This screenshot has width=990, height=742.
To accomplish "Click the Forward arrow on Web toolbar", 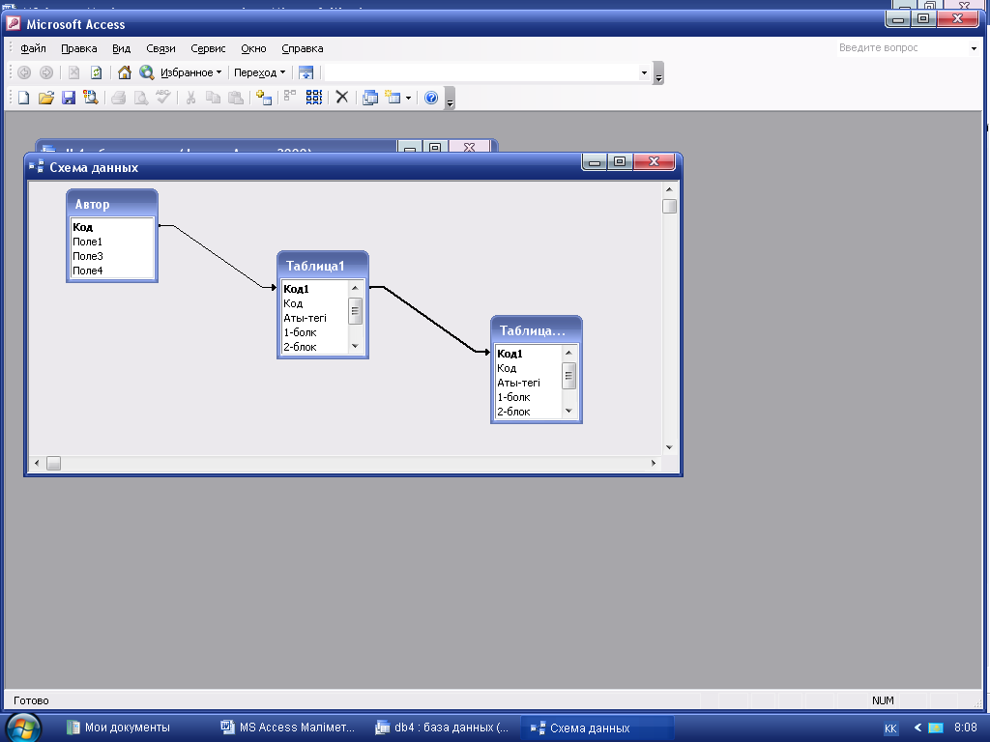I will pos(46,72).
